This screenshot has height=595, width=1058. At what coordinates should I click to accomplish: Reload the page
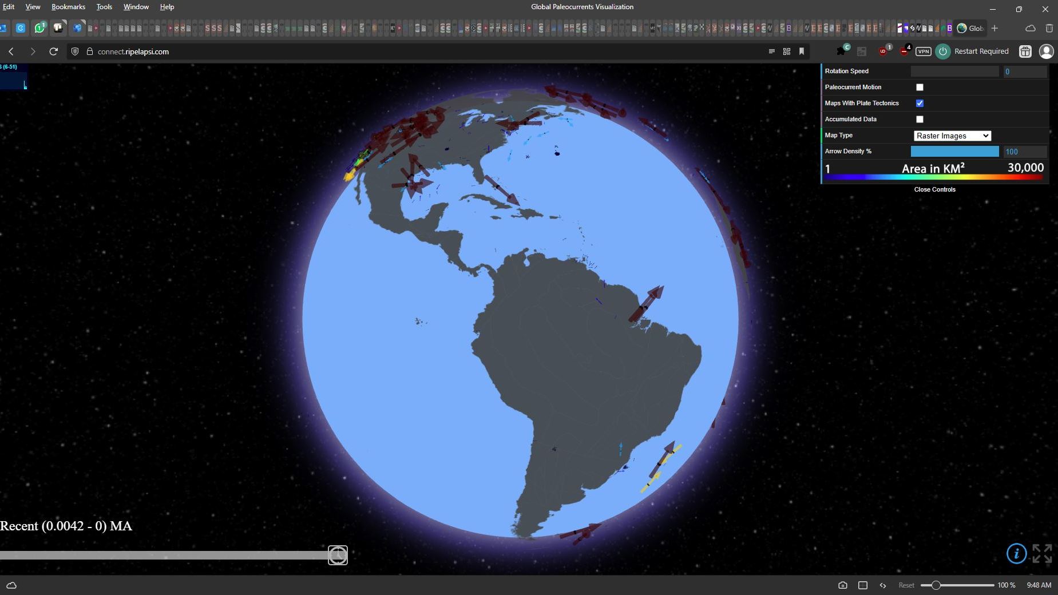54,51
